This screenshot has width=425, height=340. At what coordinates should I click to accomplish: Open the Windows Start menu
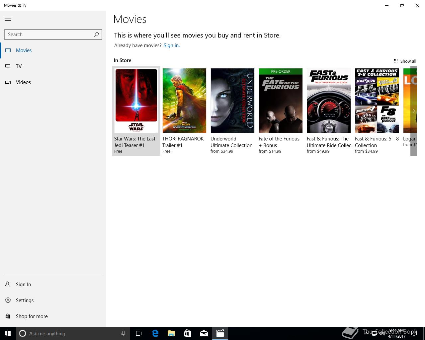(x=8, y=333)
